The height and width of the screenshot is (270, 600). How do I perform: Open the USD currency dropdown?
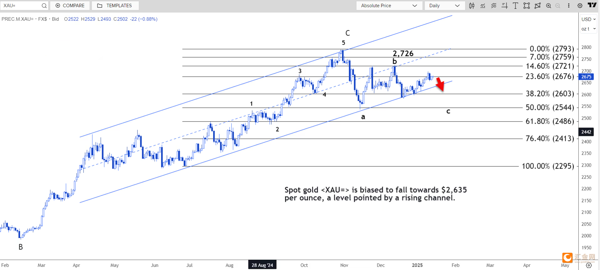tap(588, 19)
